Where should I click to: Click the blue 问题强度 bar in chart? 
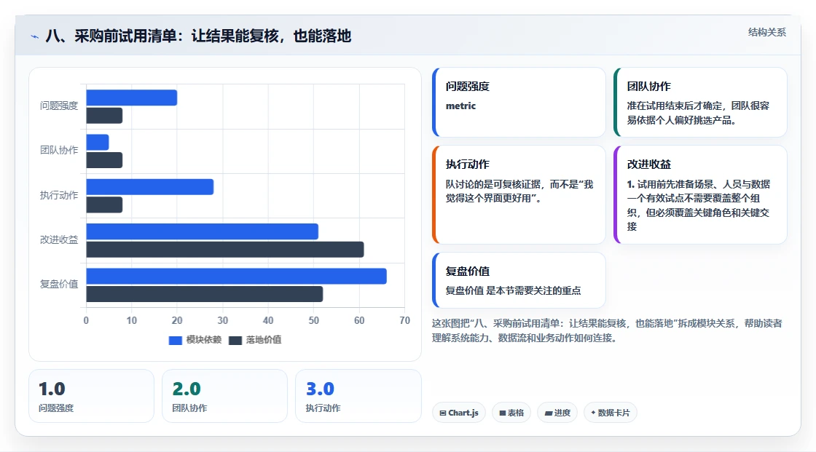[x=132, y=98]
